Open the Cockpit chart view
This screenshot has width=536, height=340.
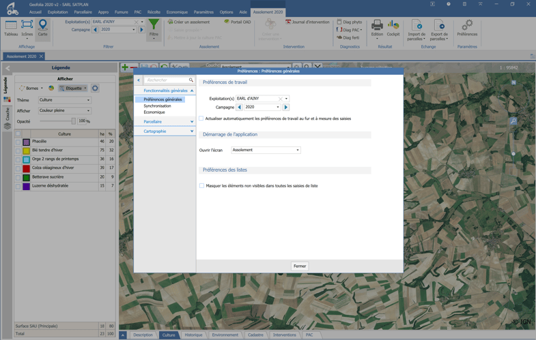pos(393,28)
